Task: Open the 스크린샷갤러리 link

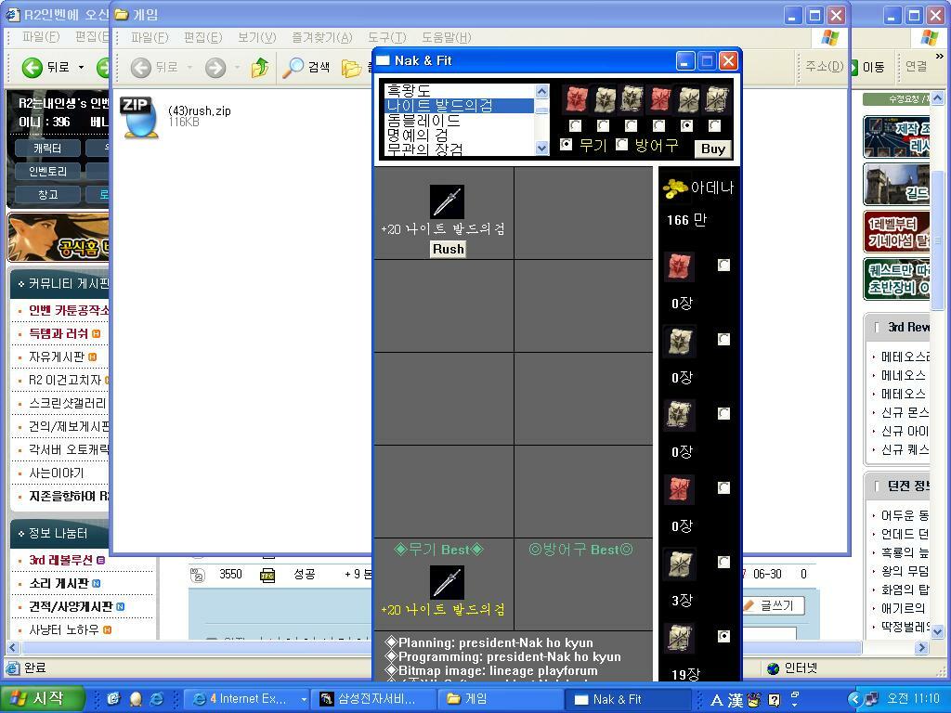Action: coord(67,403)
